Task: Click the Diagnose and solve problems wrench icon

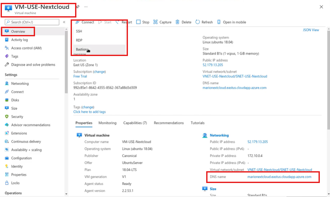Action: coord(7,65)
